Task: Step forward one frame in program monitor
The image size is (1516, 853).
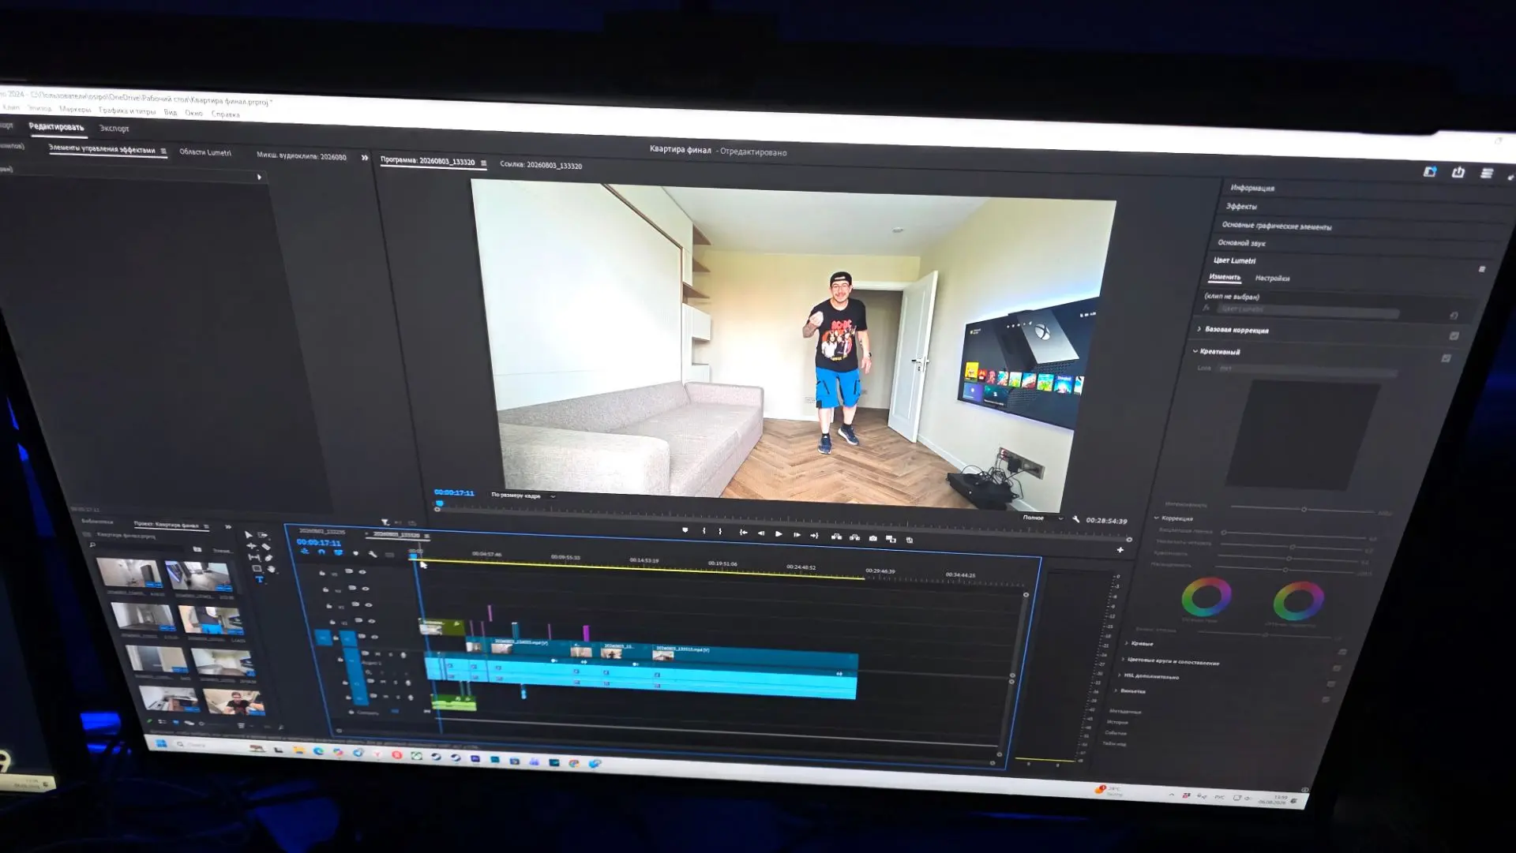Action: coord(797,535)
